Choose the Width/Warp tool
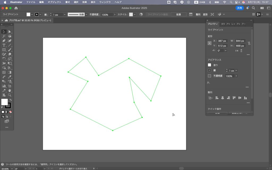 (x=4, y=63)
